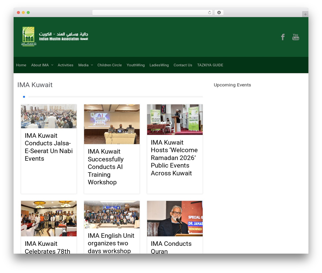The image size is (322, 273).
Task: Click the IMA Kuwait page heading
Action: click(35, 85)
